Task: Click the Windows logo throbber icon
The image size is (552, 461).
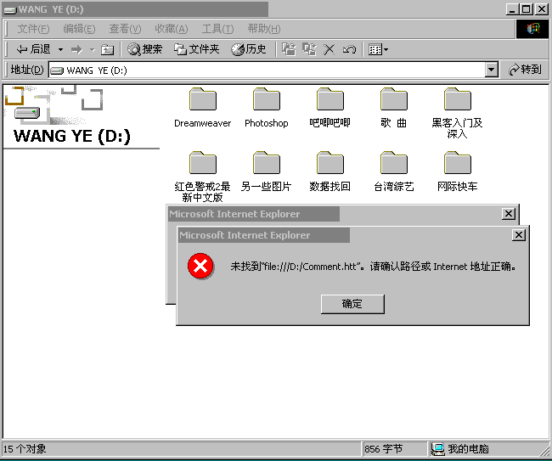Action: tap(532, 29)
